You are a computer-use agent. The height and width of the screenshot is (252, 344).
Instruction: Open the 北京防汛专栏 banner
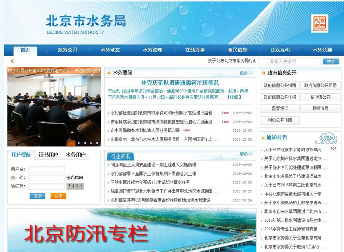click(132, 230)
